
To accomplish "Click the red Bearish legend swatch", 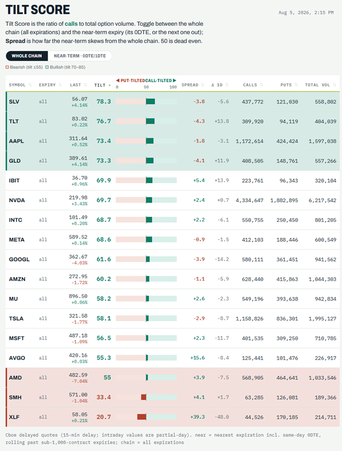I will pos(7,67).
